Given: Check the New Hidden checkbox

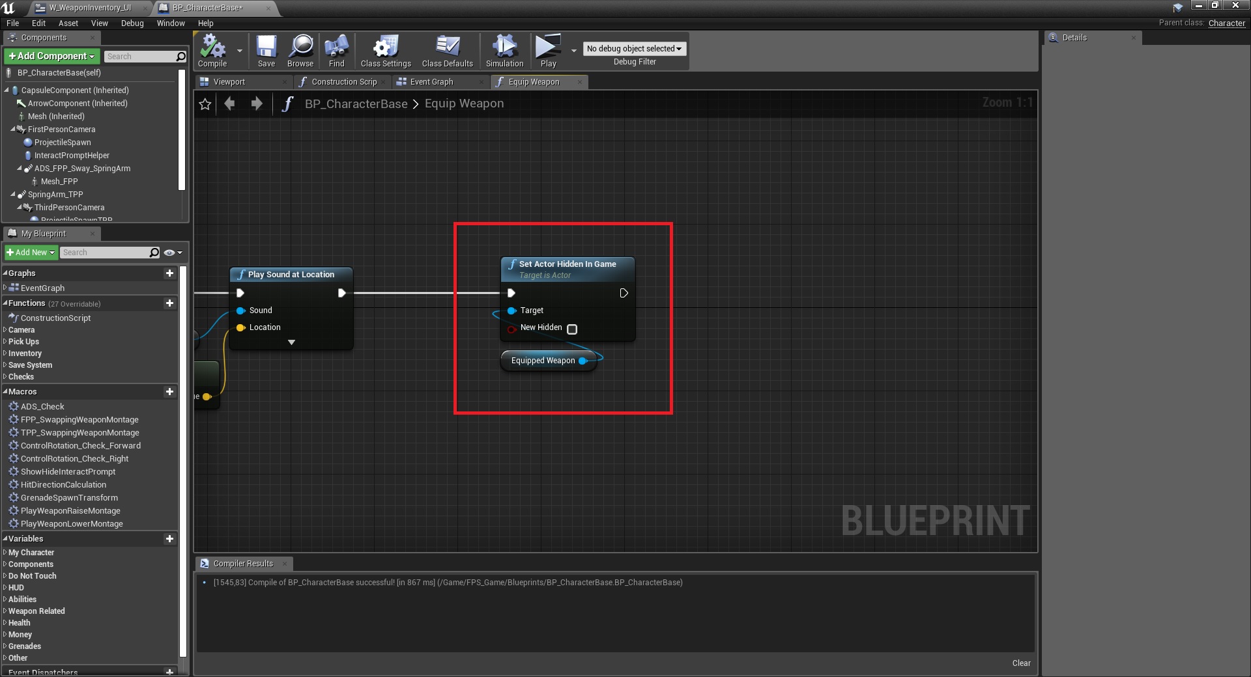Looking at the screenshot, I should [x=572, y=329].
